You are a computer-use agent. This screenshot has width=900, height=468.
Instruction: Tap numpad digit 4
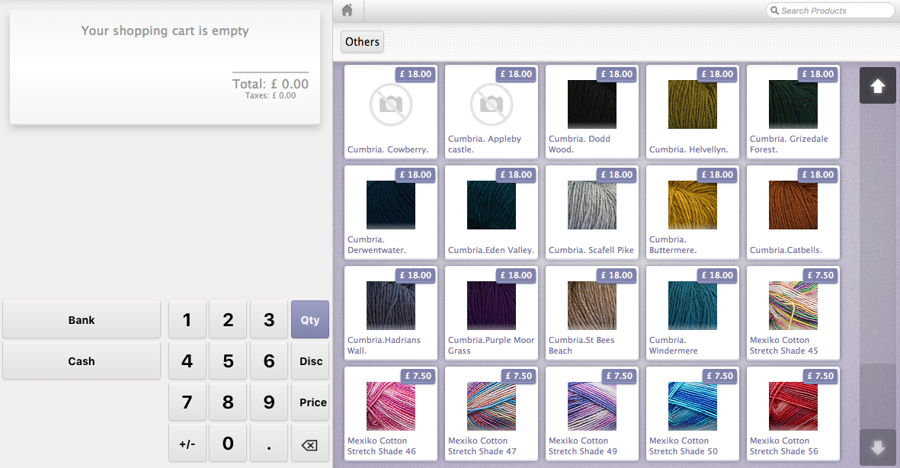pos(187,361)
